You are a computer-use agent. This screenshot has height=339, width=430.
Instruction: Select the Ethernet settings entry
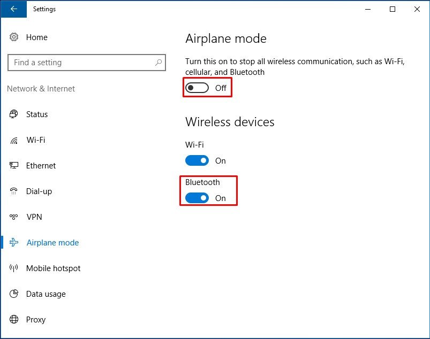tap(40, 165)
